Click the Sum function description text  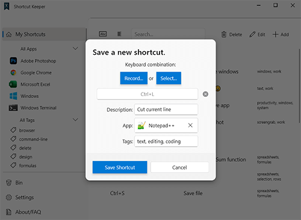pos(231,160)
